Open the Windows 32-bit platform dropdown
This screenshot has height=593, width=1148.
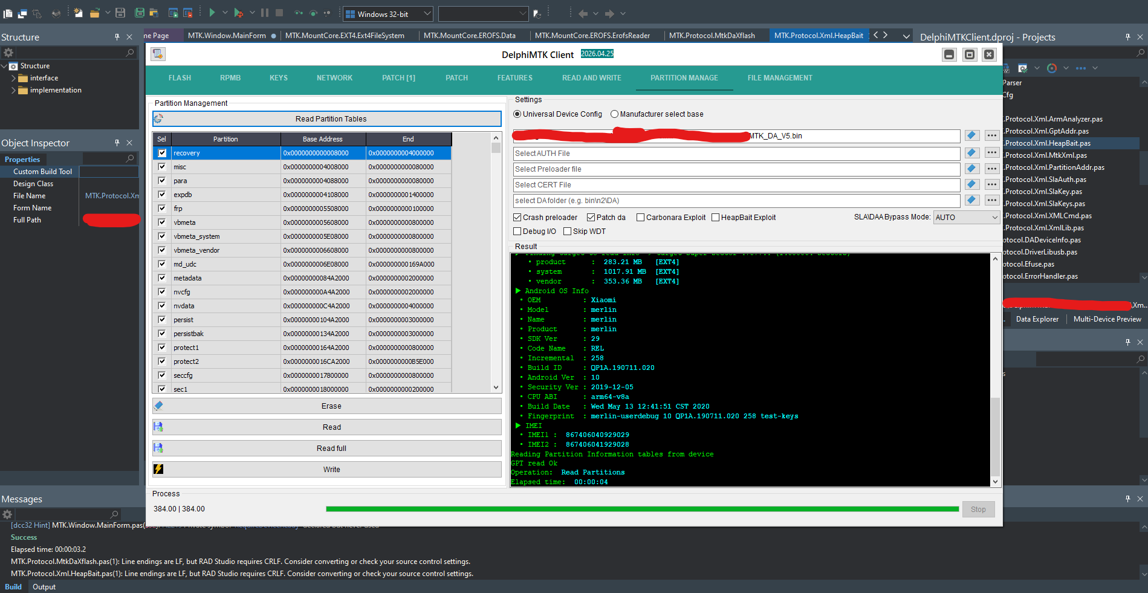pyautogui.click(x=388, y=14)
